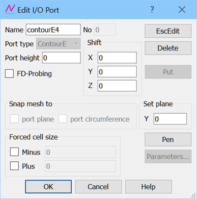Enable the FD-Probing checkbox

[9, 73]
